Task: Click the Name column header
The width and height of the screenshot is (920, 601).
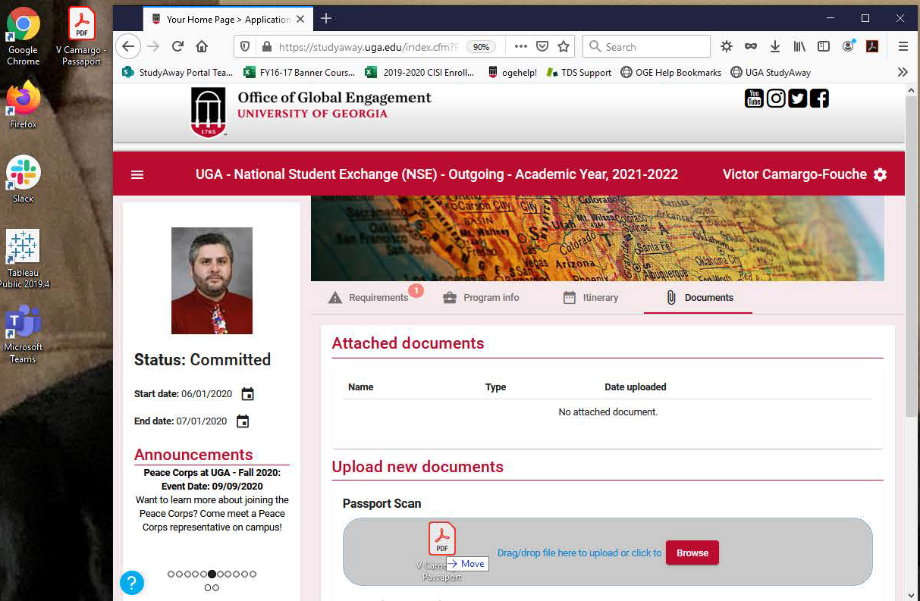Action: tap(361, 387)
